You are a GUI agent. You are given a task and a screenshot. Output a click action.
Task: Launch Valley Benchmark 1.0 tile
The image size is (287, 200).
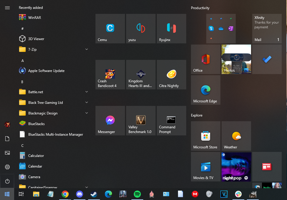click(141, 121)
